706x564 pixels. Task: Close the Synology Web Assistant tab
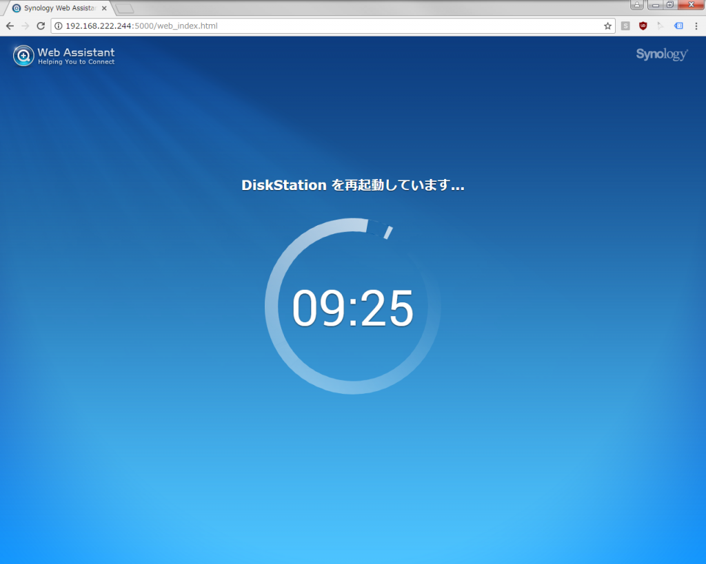104,8
